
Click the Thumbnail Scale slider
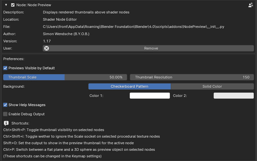65,77
